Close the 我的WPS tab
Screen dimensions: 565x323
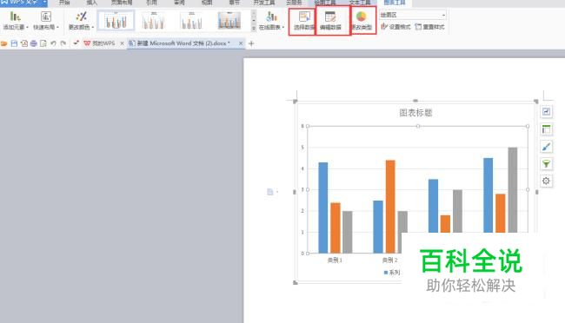pos(123,43)
